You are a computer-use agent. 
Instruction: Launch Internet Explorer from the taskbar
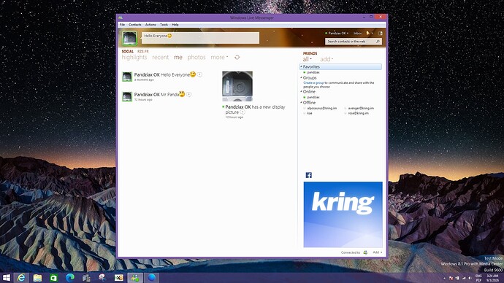tap(21, 278)
